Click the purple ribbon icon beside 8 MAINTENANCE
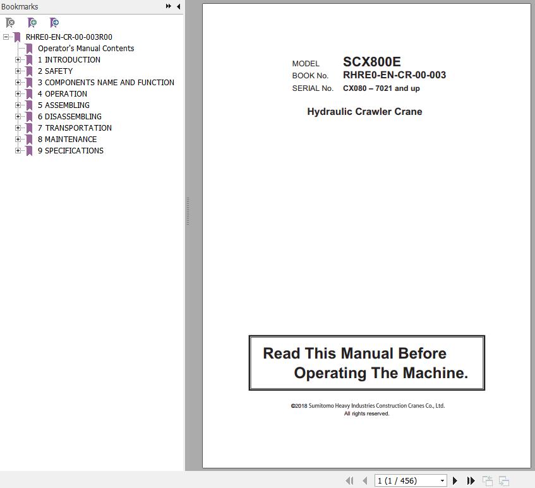This screenshot has height=488, width=535. click(x=29, y=140)
